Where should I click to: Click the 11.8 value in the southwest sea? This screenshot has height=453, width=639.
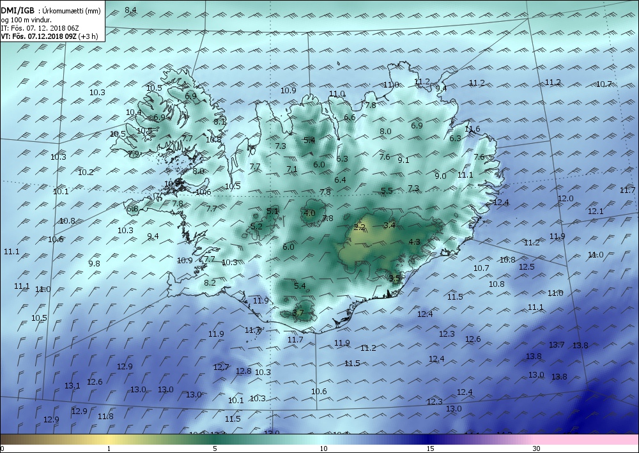(105, 417)
